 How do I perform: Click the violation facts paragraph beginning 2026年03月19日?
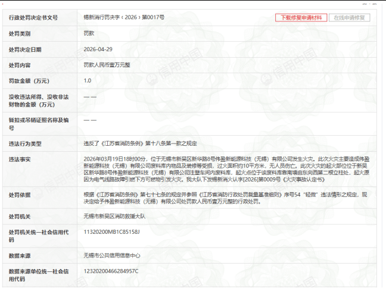pos(226,169)
